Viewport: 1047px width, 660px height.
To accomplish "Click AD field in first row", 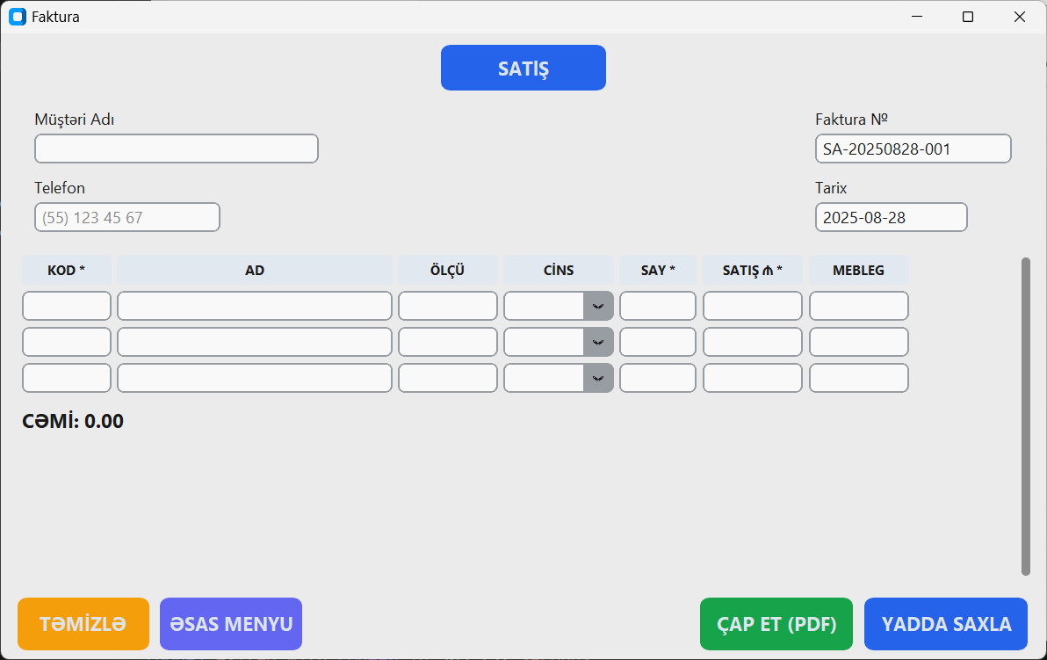I will (255, 306).
